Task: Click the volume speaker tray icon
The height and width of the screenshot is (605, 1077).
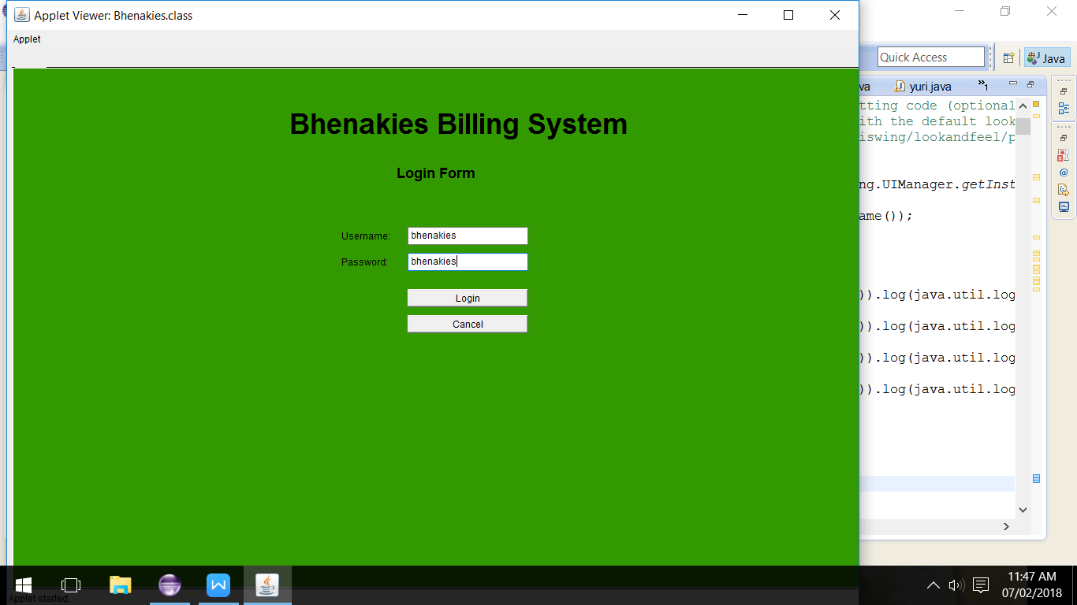Action: coord(956,585)
